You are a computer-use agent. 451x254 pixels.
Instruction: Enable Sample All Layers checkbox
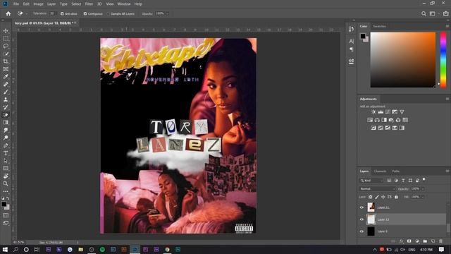(109, 13)
